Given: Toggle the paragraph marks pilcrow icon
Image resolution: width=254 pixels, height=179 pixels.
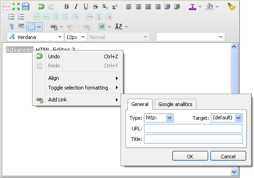Looking at the screenshot, I should [x=11, y=27].
